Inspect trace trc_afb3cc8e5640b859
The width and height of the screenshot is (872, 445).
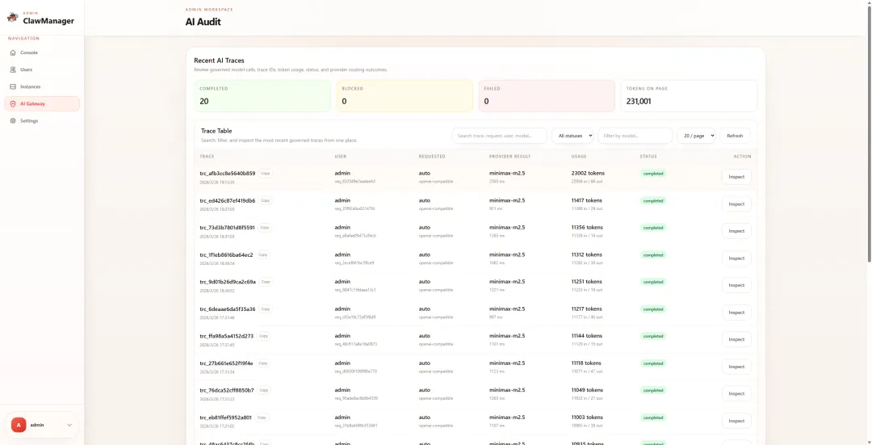click(736, 177)
